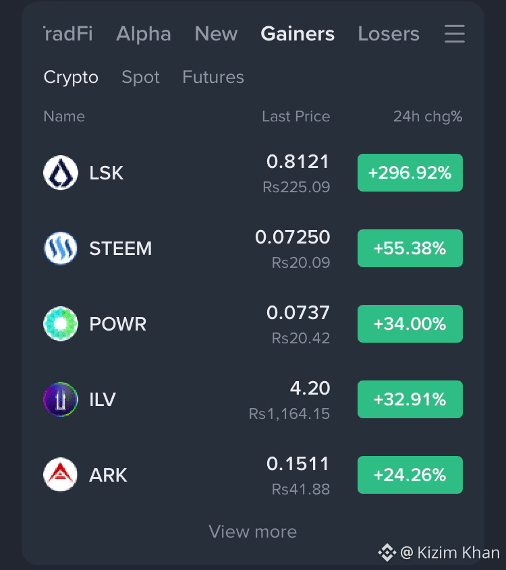Select the Crypto sub-tab
The width and height of the screenshot is (506, 570).
(71, 77)
